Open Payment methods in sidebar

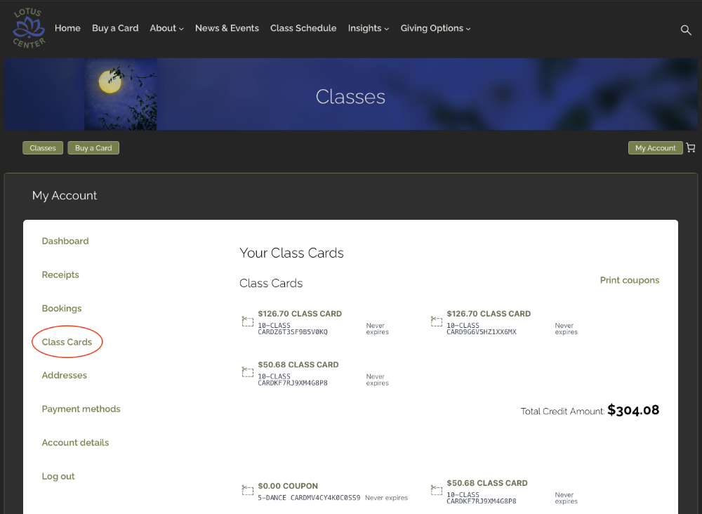click(81, 409)
